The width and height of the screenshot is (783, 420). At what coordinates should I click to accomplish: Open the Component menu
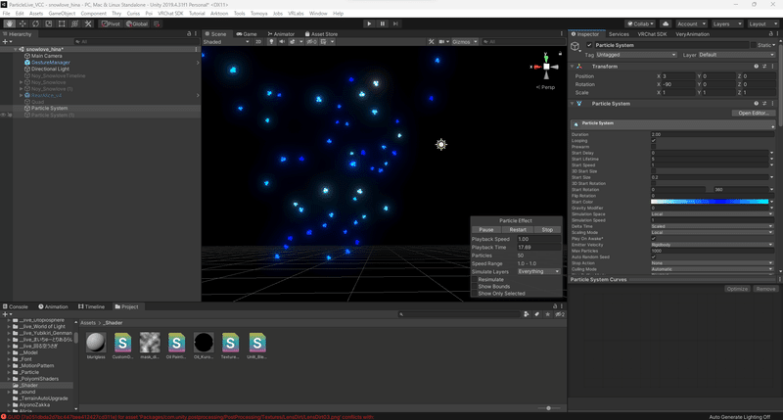click(93, 14)
